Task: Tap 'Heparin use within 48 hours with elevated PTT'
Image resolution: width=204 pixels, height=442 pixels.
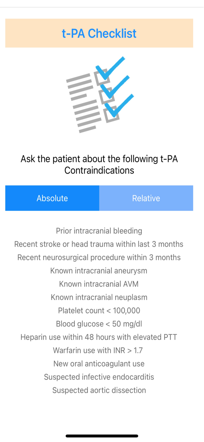Action: [x=99, y=337]
